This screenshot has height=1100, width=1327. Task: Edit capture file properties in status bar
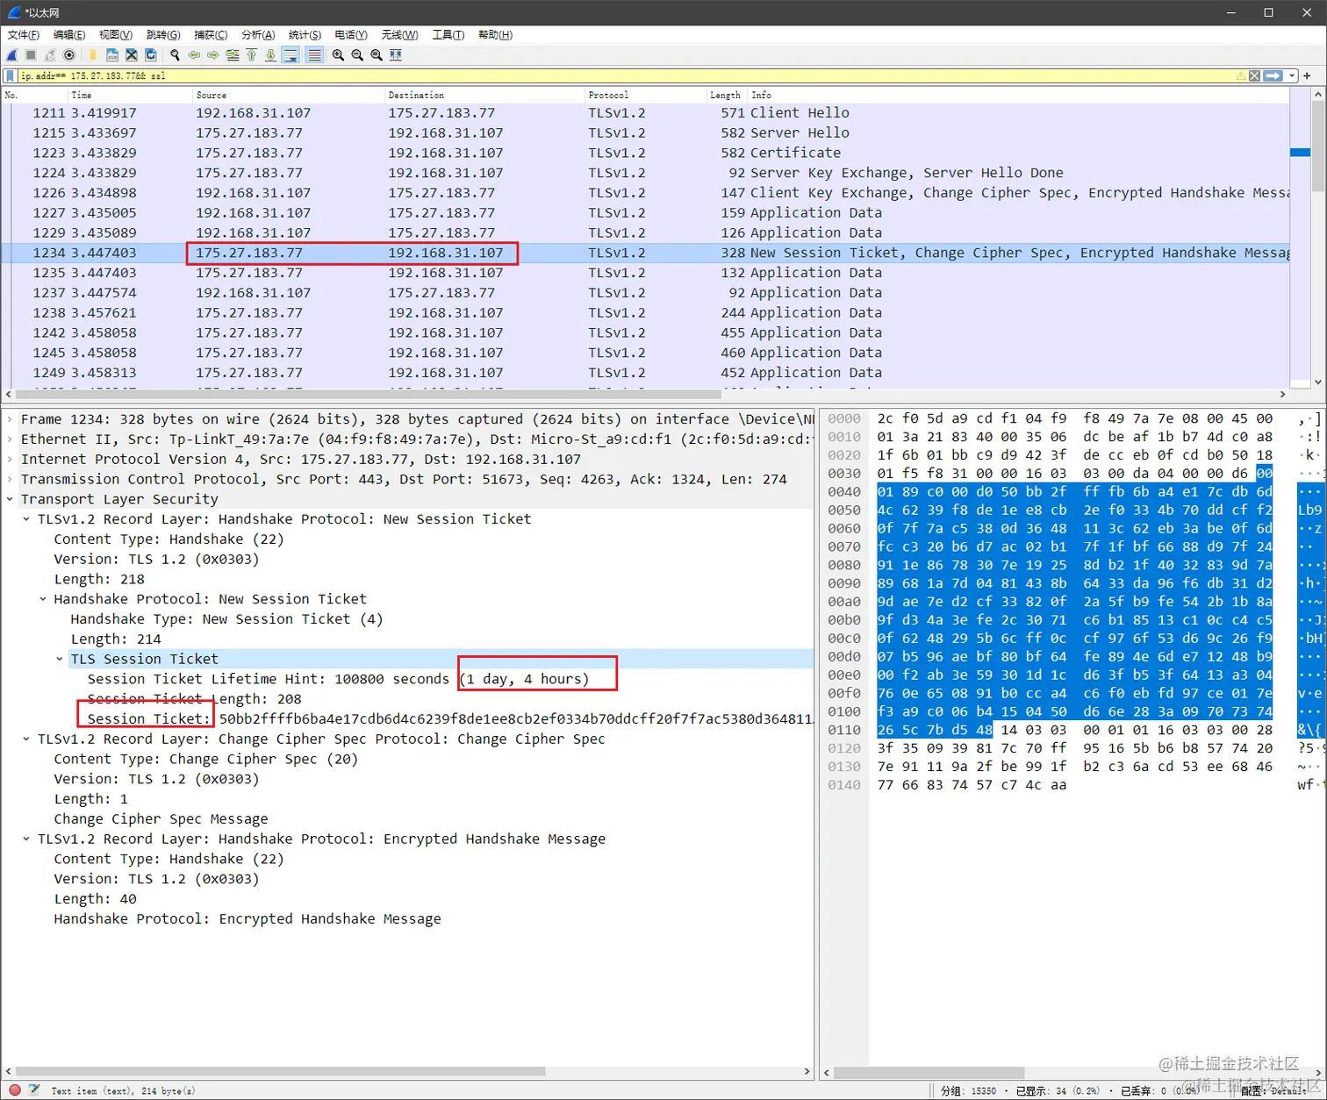[x=34, y=1090]
